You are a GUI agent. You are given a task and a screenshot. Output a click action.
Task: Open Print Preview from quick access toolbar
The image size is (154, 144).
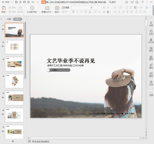coord(28,2)
